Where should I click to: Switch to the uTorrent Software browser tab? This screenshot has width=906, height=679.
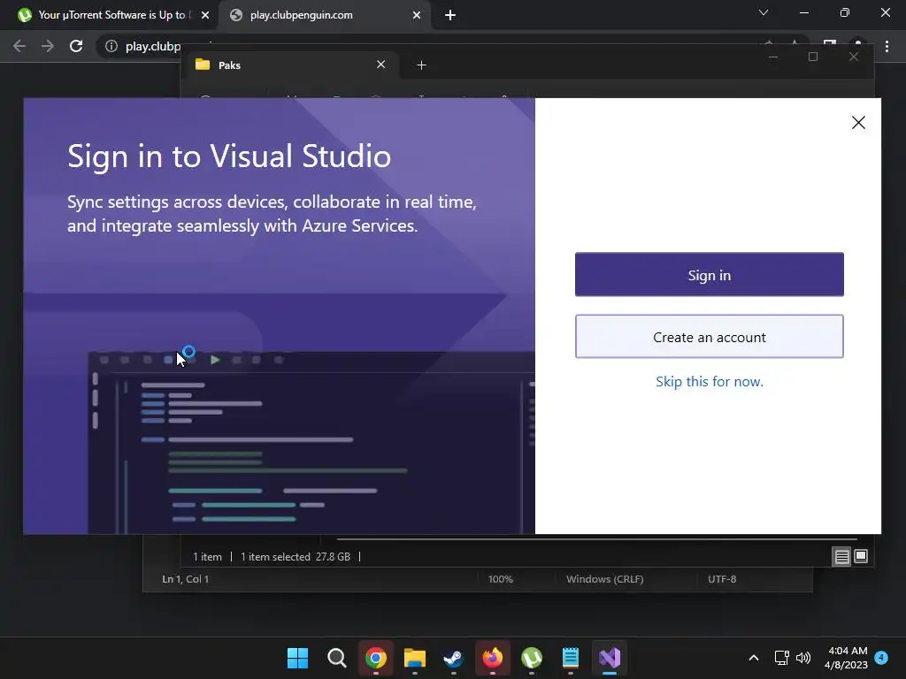[112, 15]
